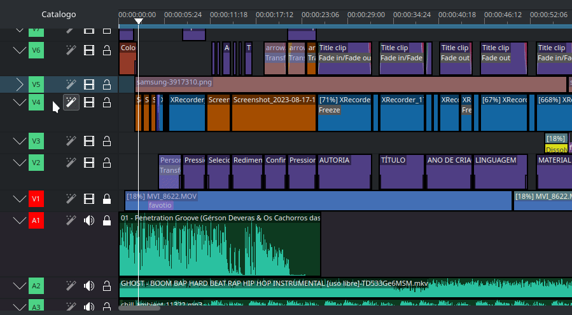This screenshot has height=315, width=572.
Task: Open effects for track V4
Action: [x=71, y=102]
